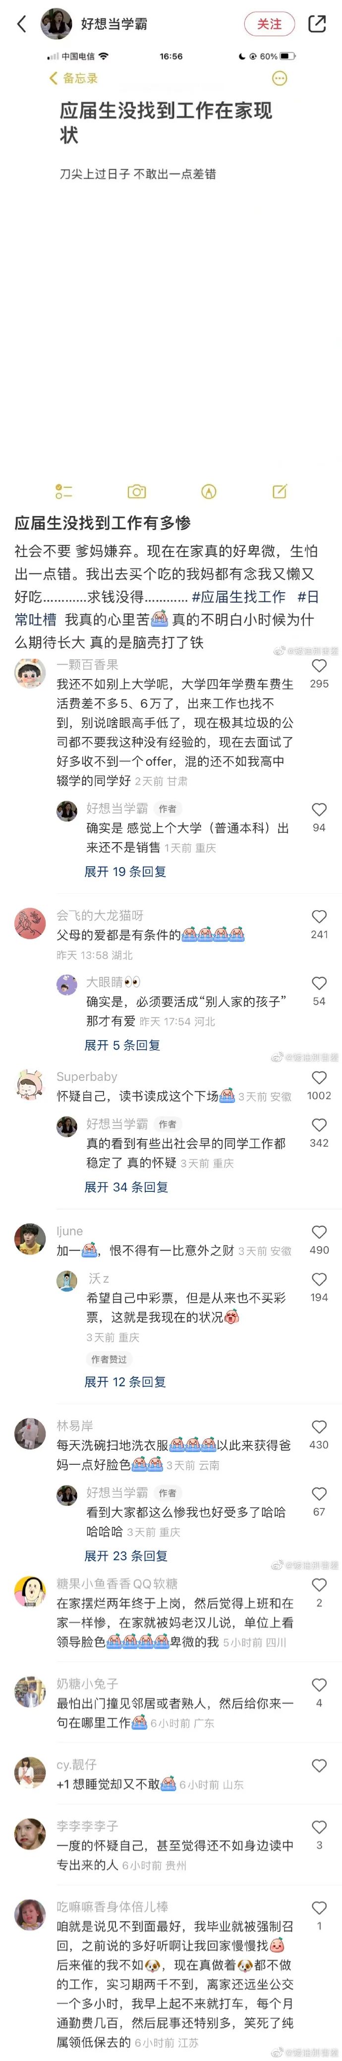This screenshot has height=2061, width=342.
Task: Like Superbaby's comment with 1002 likes
Action: point(319,1078)
